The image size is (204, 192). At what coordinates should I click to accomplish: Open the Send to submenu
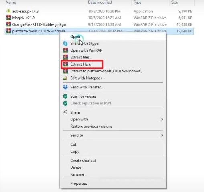click(x=113, y=135)
